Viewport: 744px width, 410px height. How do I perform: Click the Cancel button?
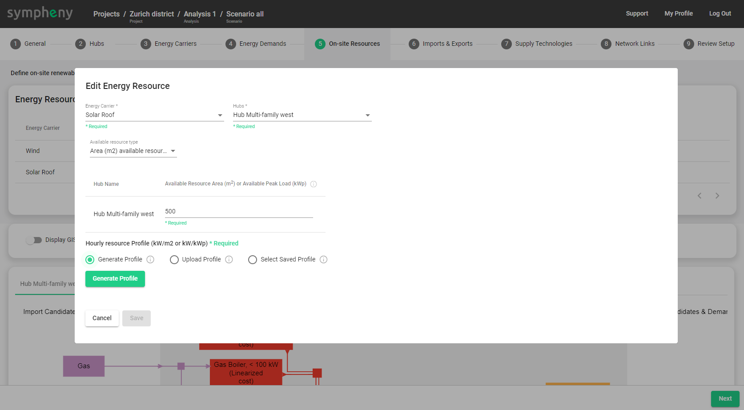(x=102, y=318)
